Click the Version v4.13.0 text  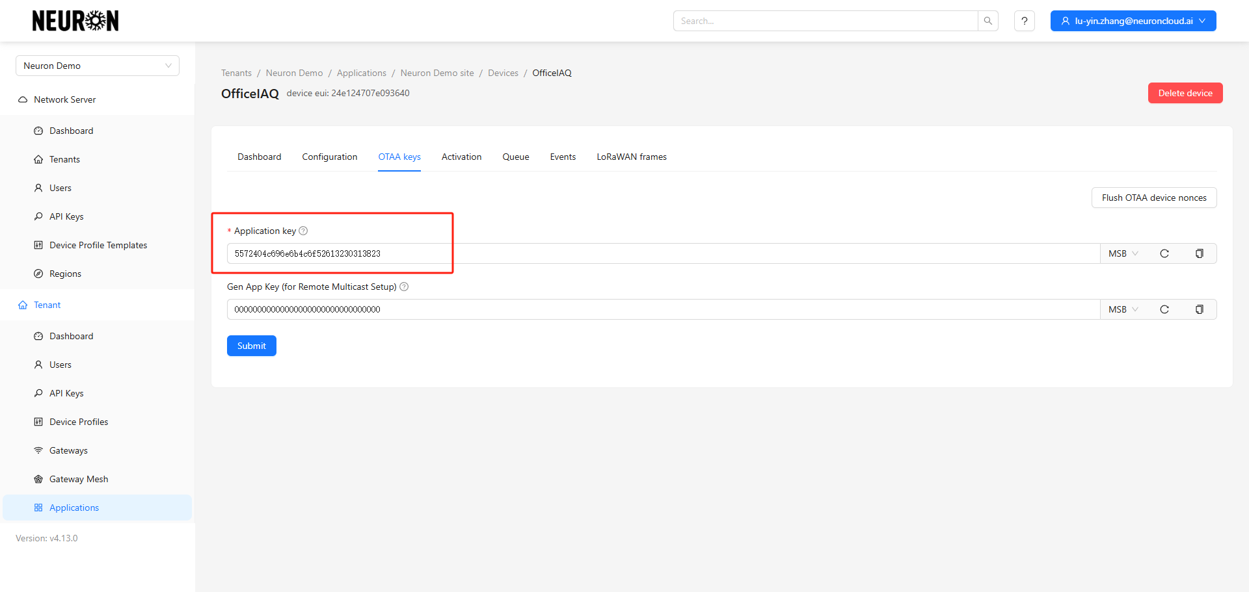click(x=47, y=538)
